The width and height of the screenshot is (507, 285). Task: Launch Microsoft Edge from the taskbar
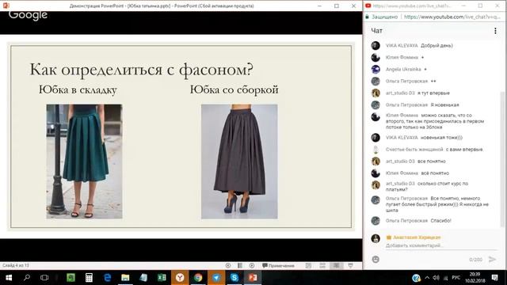108,278
